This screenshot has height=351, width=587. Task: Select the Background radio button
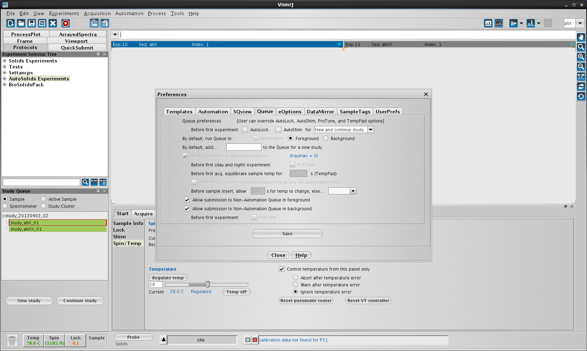pos(325,139)
